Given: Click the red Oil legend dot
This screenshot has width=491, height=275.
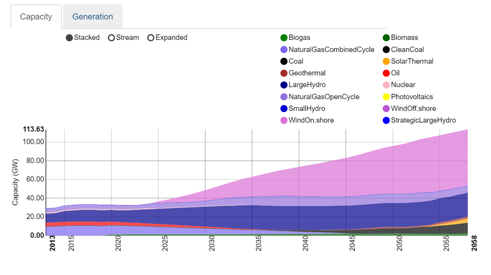Looking at the screenshot, I should 386,73.
